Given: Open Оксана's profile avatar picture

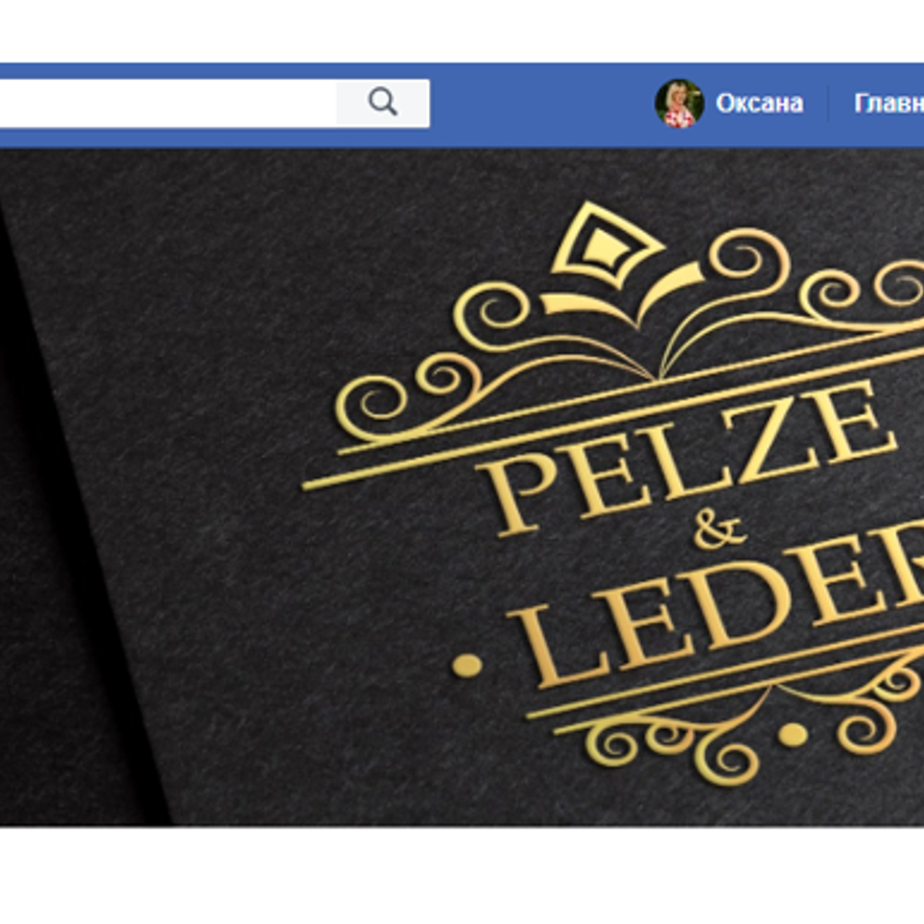Looking at the screenshot, I should (679, 103).
